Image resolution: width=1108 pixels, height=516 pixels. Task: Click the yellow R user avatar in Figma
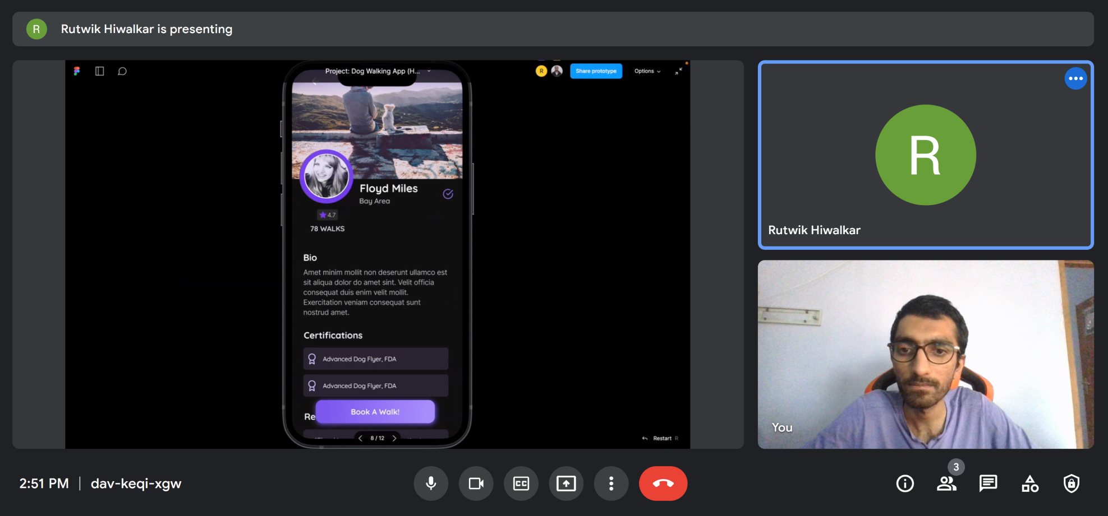pyautogui.click(x=541, y=71)
